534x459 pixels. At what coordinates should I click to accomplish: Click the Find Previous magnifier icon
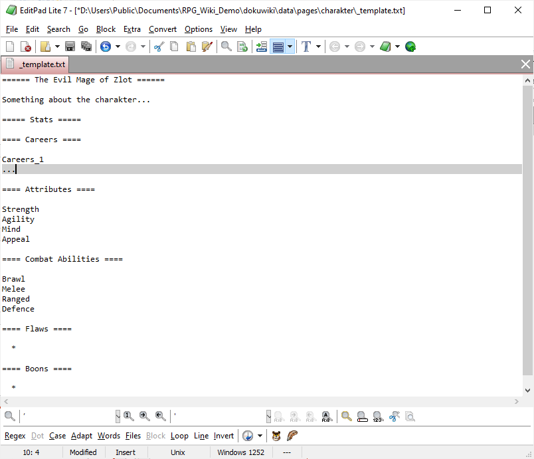coord(161,416)
